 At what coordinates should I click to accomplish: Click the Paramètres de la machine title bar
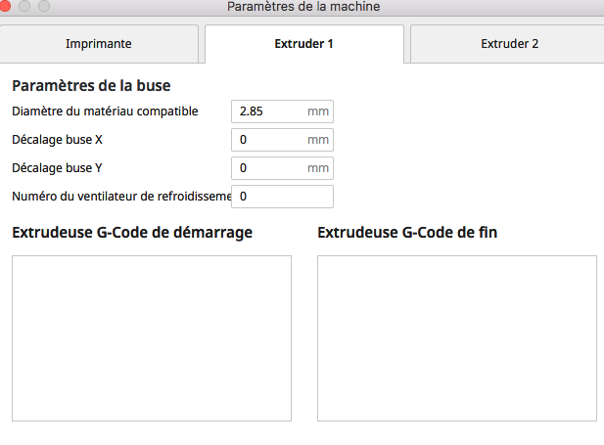pyautogui.click(x=303, y=7)
